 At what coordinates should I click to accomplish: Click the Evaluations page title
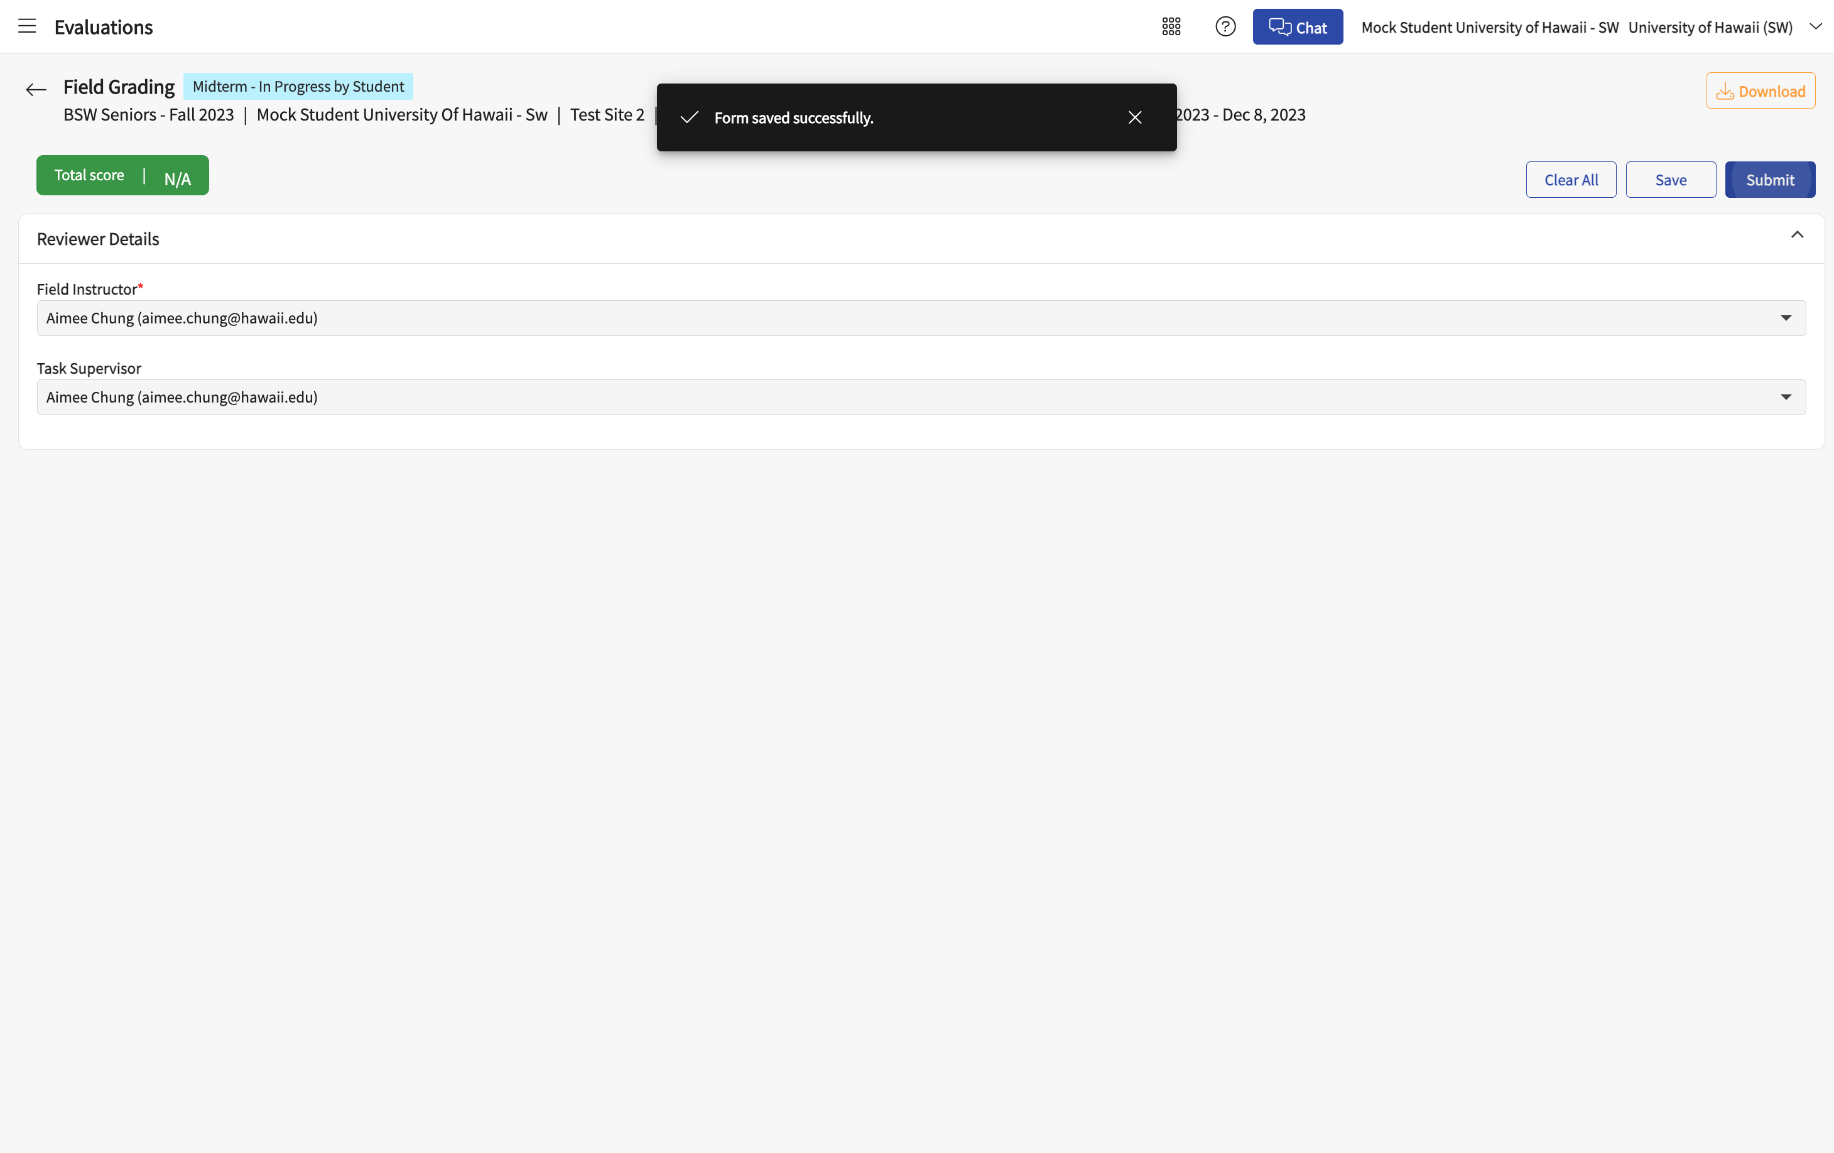click(x=104, y=28)
